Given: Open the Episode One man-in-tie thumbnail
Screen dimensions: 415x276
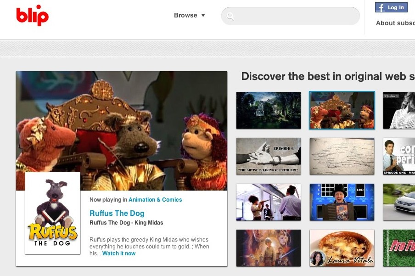Looking at the screenshot, I should click(x=399, y=156).
